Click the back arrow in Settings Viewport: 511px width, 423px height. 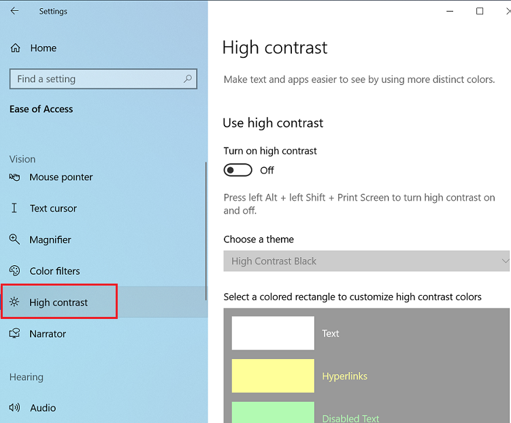(x=14, y=12)
